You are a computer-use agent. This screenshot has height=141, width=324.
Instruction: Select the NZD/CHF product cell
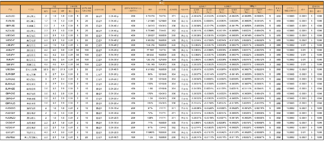point(10,128)
